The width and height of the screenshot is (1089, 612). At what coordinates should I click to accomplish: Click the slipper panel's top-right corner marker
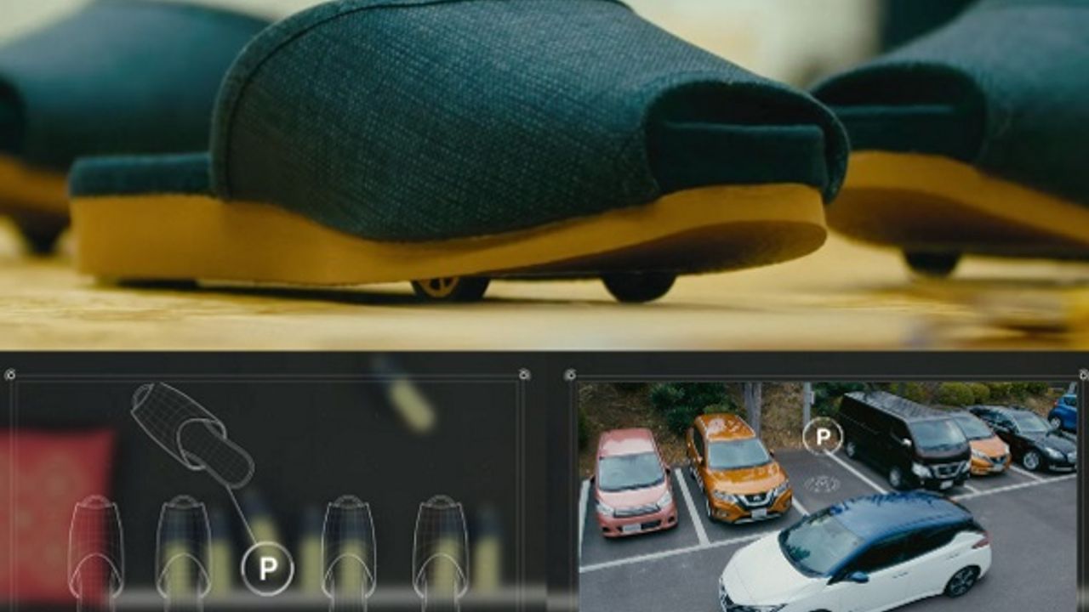524,375
